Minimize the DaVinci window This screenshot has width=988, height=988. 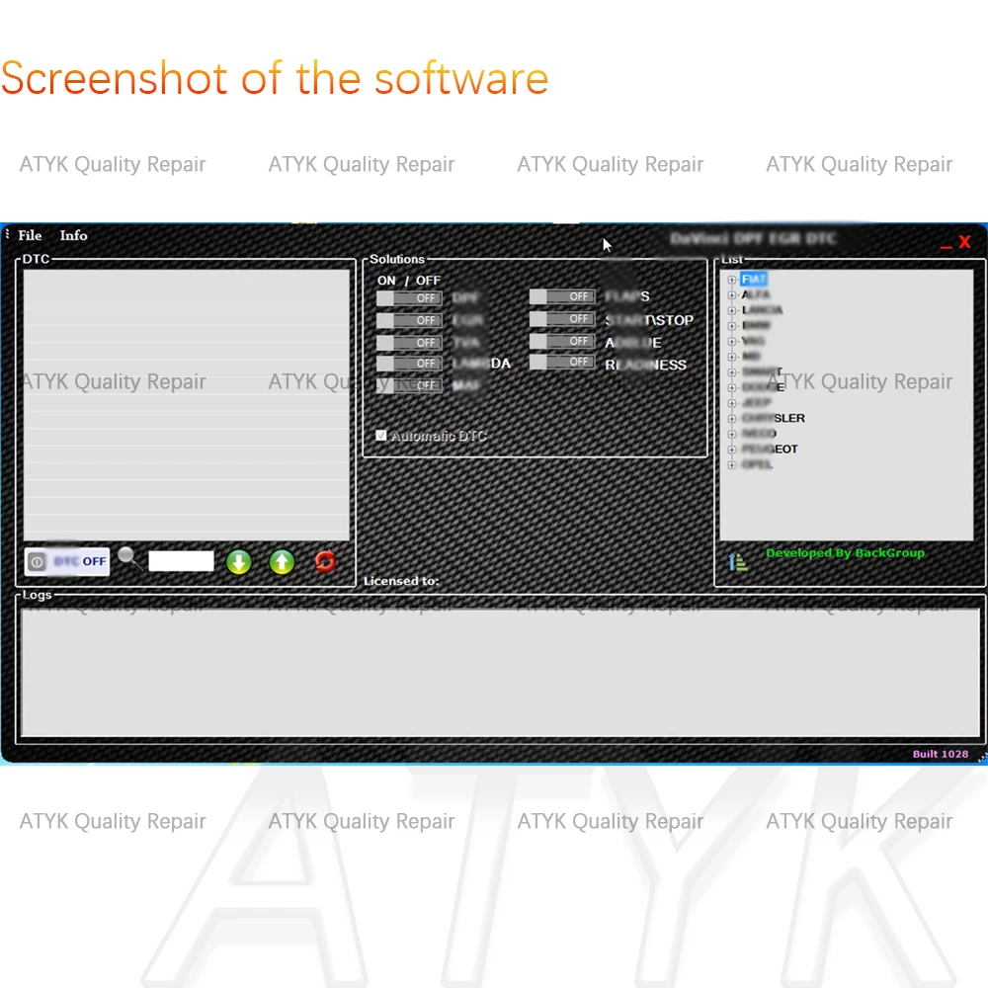coord(946,246)
